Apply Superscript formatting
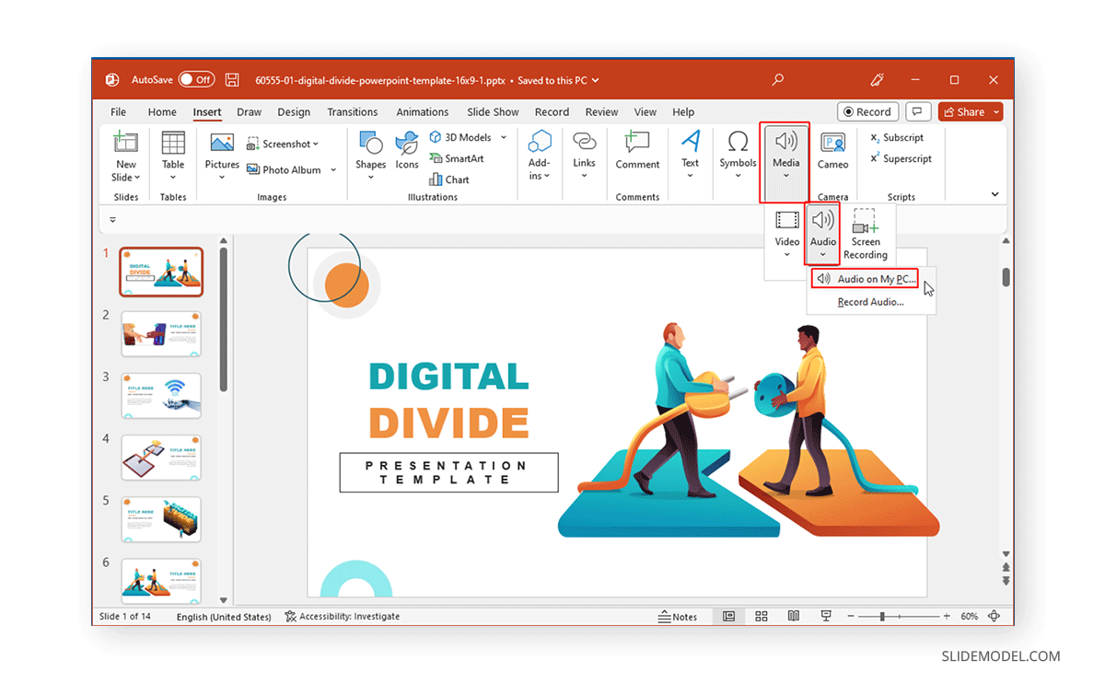Viewport: 1105px width, 684px height. click(901, 157)
